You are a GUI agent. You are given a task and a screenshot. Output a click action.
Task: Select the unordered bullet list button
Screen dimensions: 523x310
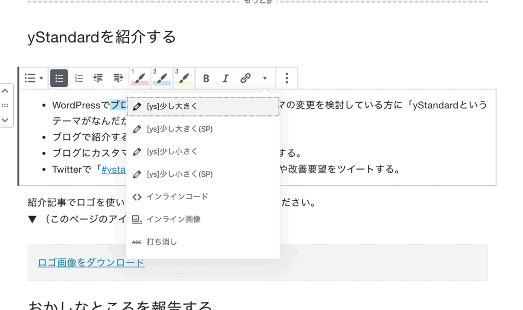(59, 78)
